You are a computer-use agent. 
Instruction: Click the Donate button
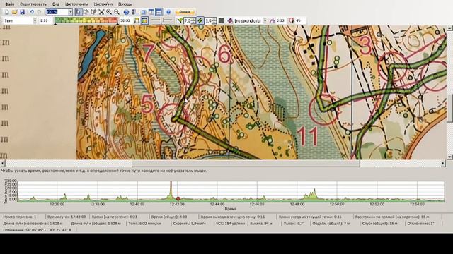[x=185, y=12]
